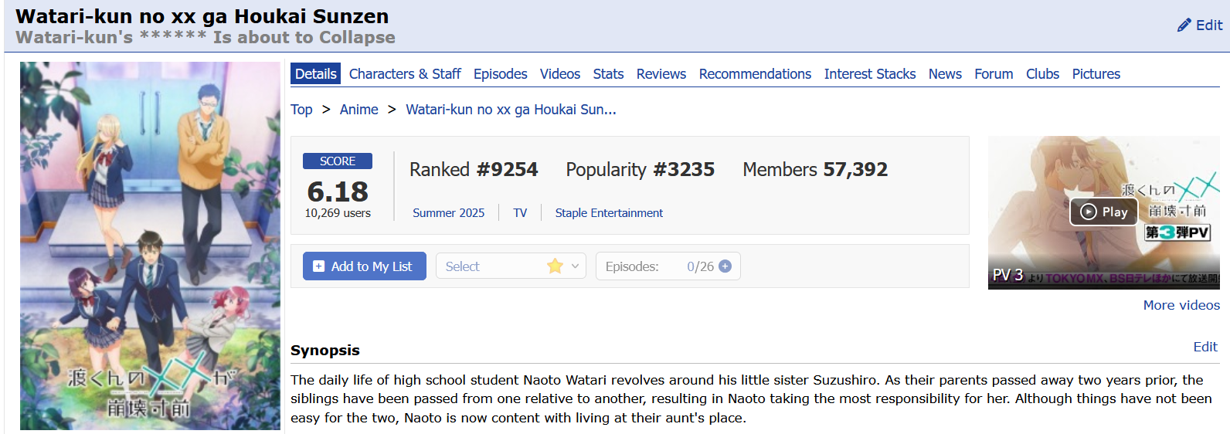1230x434 pixels.
Task: Click the PV 3 label on video
Action: tap(1007, 275)
